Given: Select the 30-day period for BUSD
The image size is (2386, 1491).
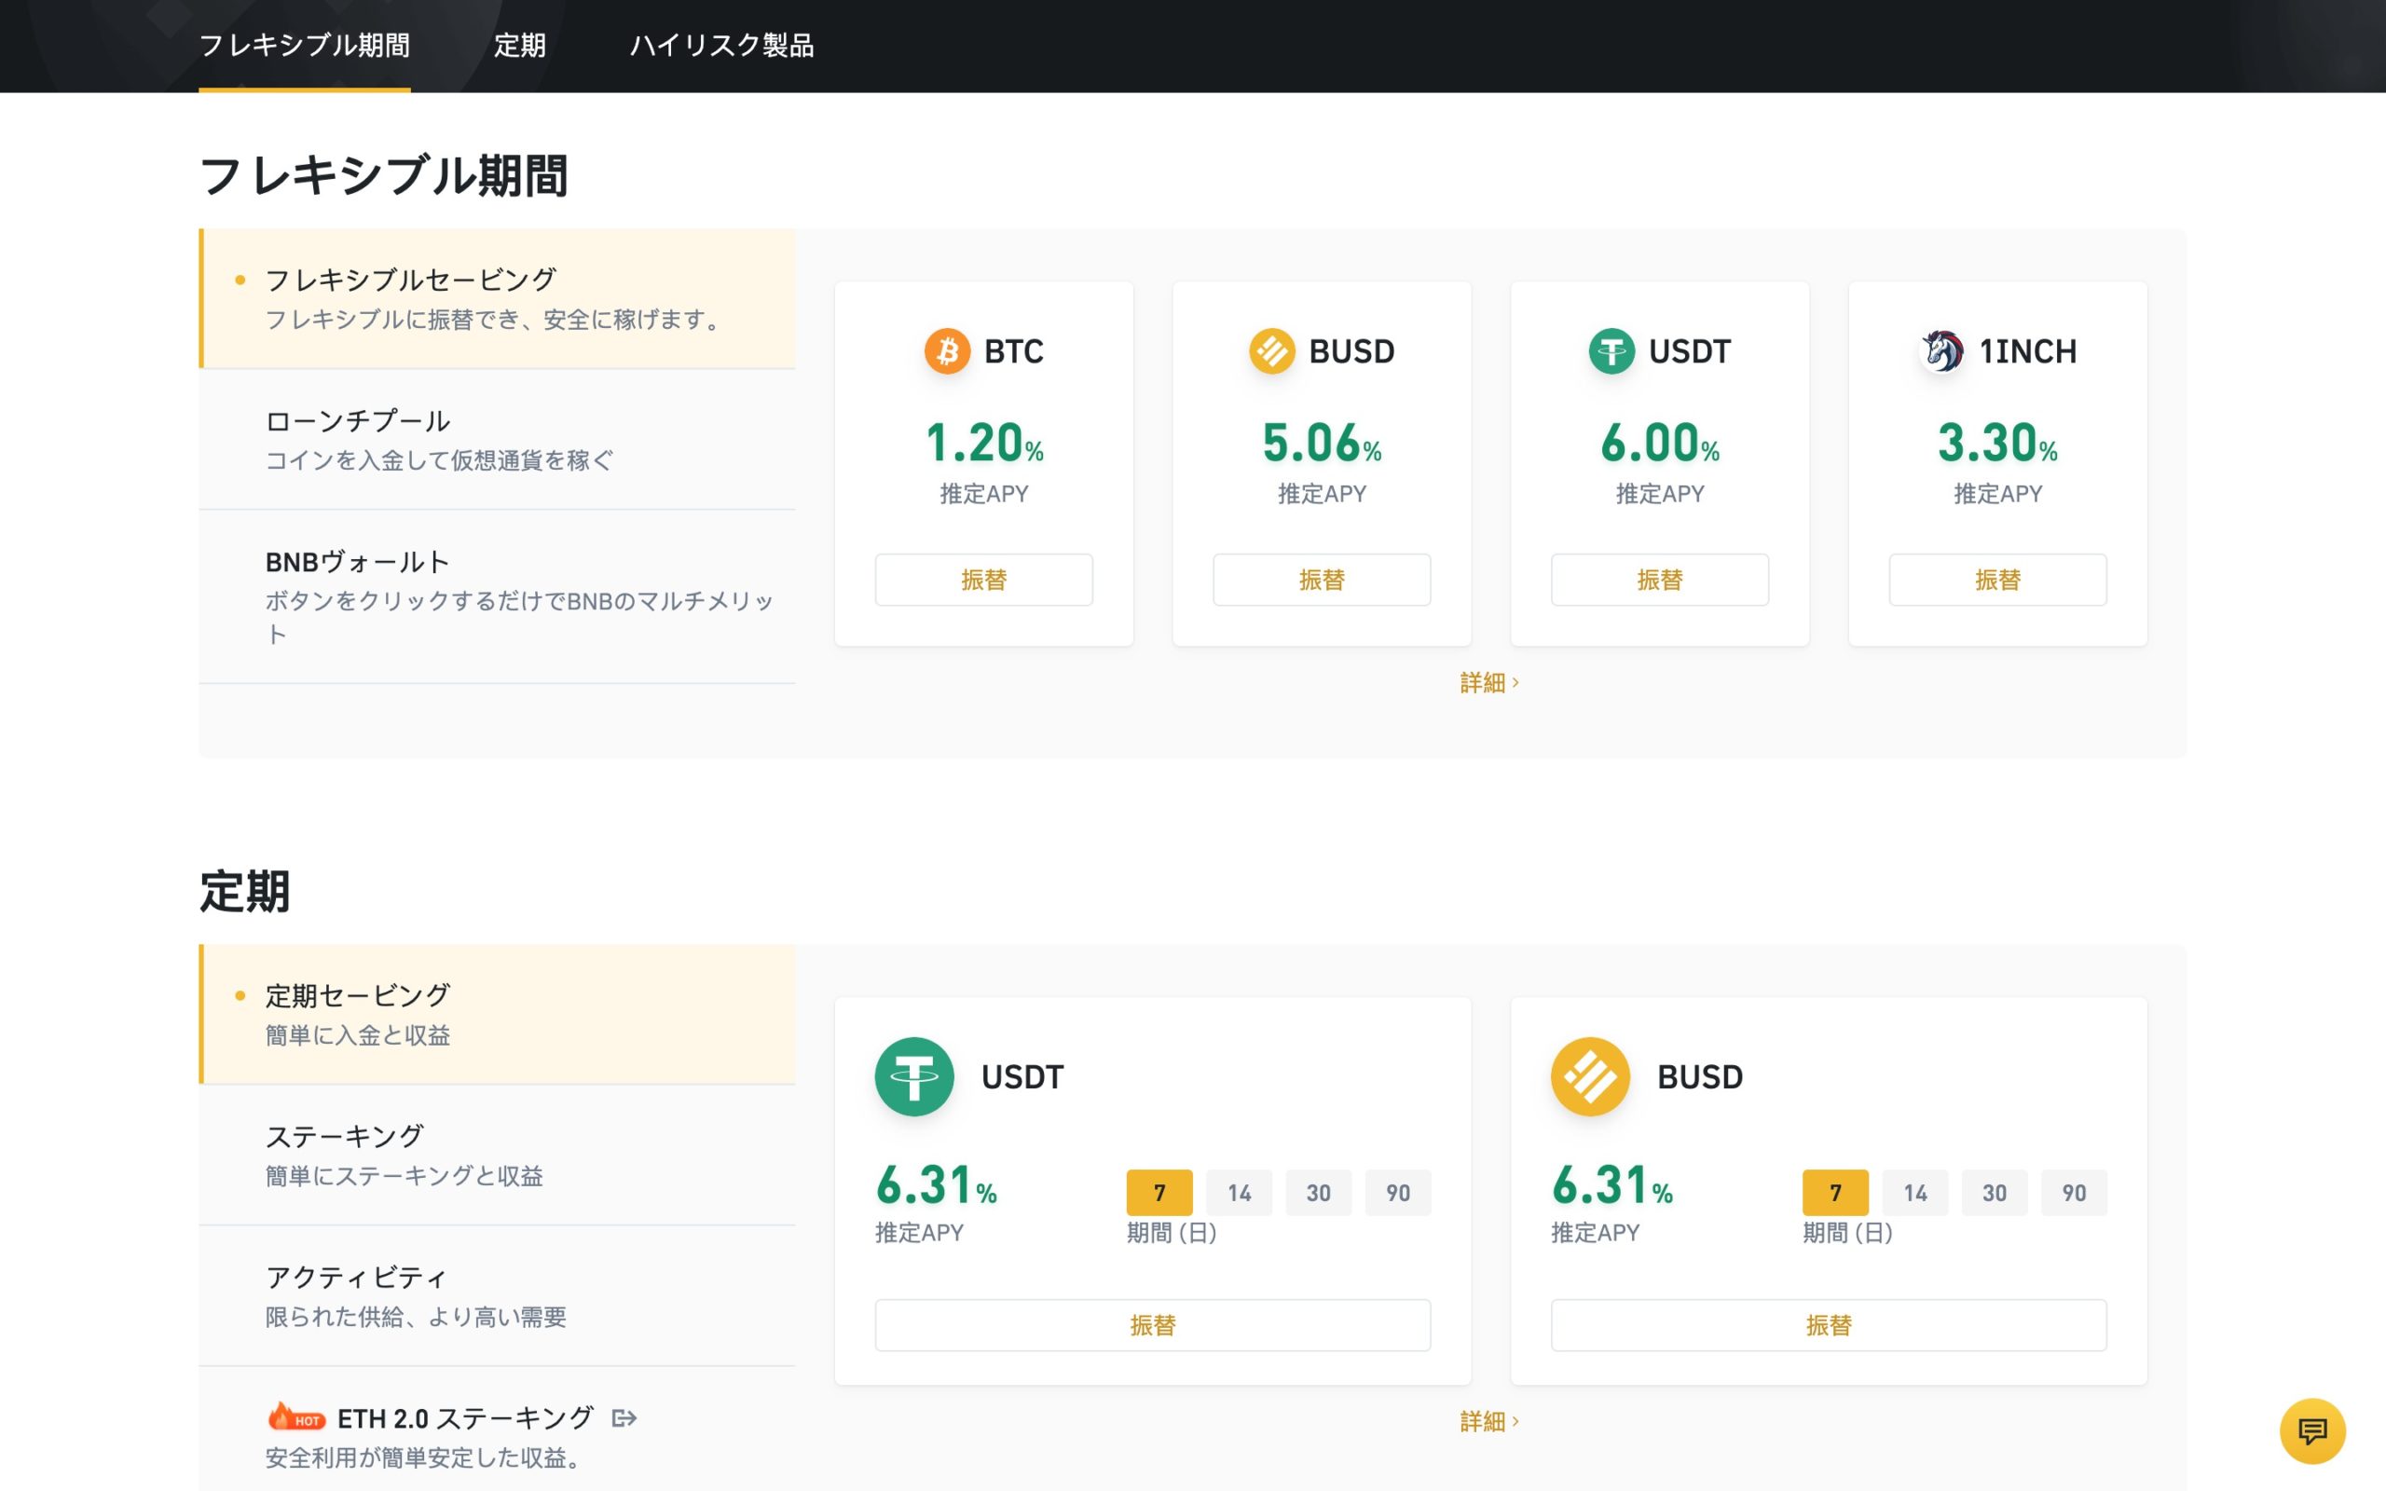Looking at the screenshot, I should coord(1994,1193).
